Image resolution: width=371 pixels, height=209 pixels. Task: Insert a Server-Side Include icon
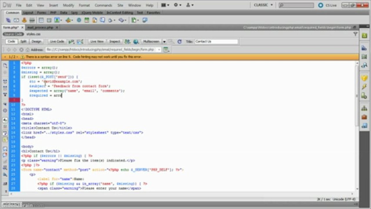pos(95,20)
